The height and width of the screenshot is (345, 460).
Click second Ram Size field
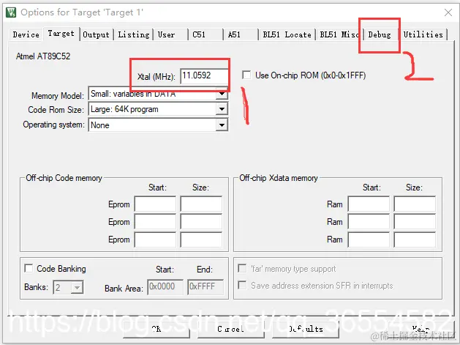point(415,221)
